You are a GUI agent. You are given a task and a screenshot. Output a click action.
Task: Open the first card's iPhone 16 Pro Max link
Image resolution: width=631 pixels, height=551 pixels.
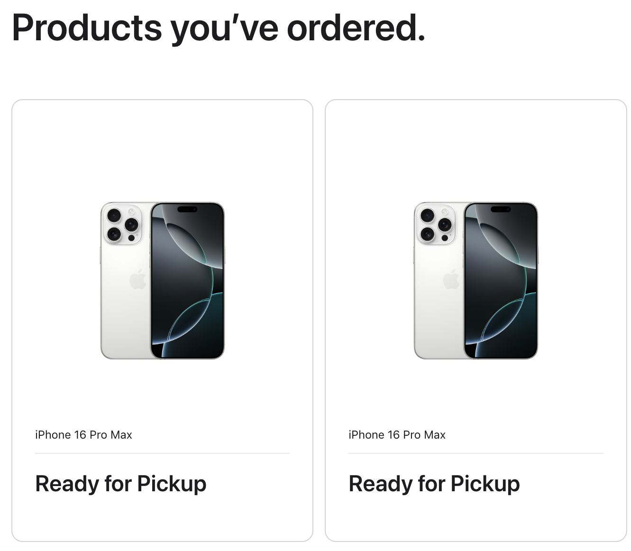pos(83,435)
